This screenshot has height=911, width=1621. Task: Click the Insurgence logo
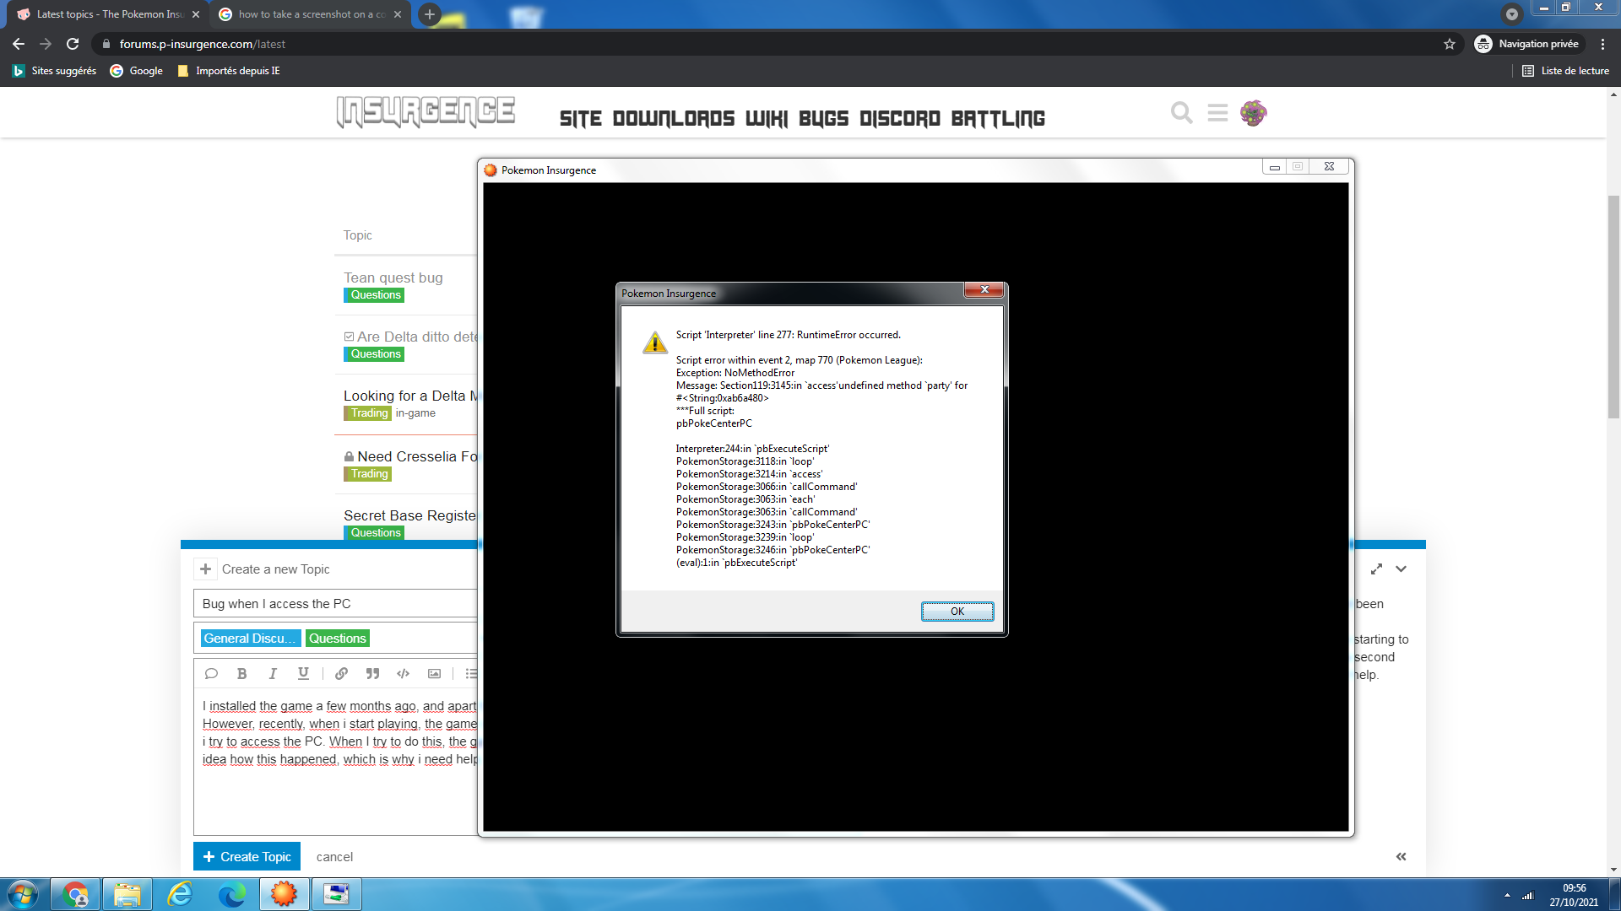426,111
